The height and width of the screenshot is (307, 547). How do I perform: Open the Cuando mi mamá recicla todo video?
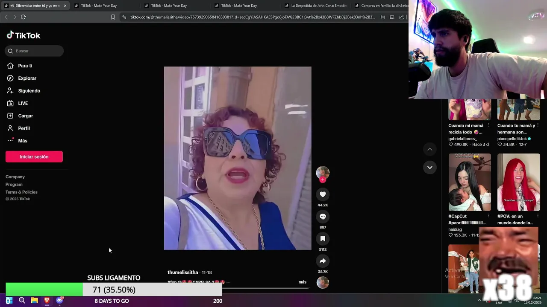pyautogui.click(x=470, y=110)
